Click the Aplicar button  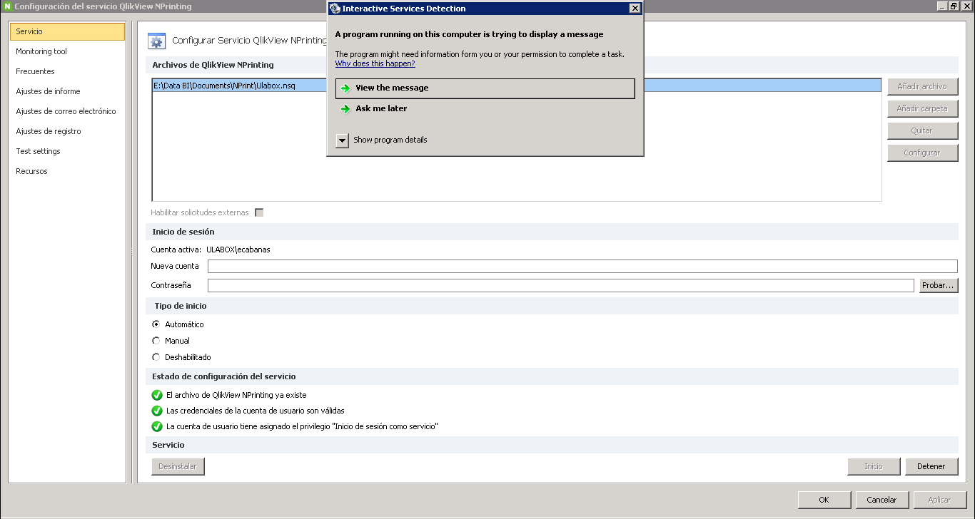939,500
